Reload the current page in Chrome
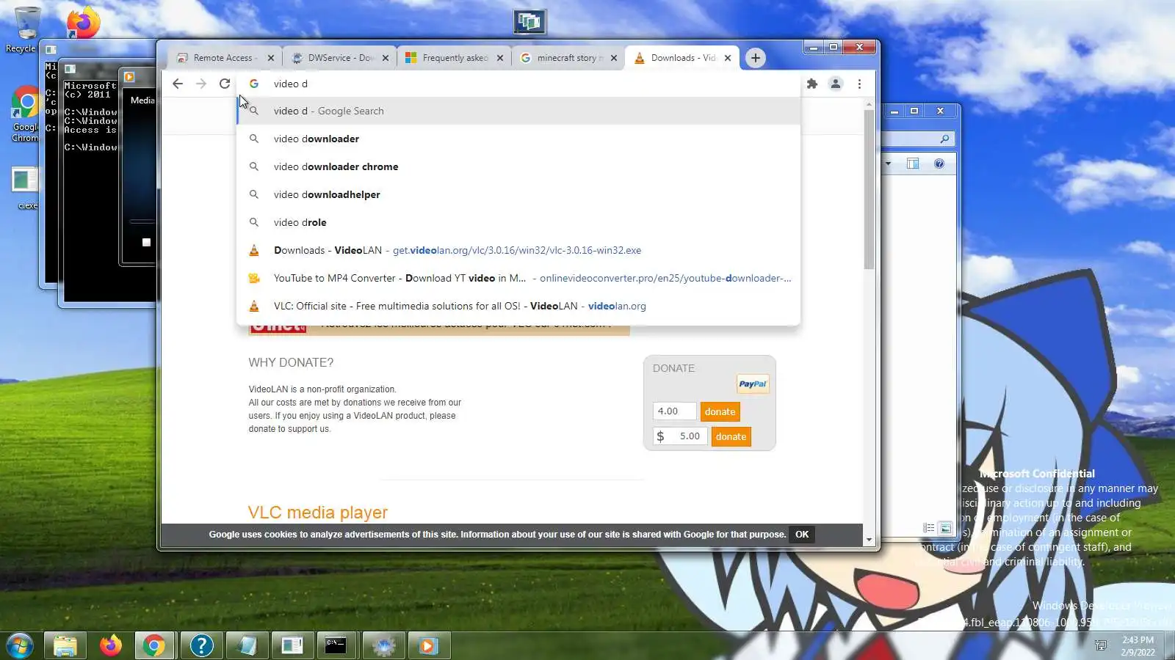Image resolution: width=1175 pixels, height=660 pixels. (225, 84)
